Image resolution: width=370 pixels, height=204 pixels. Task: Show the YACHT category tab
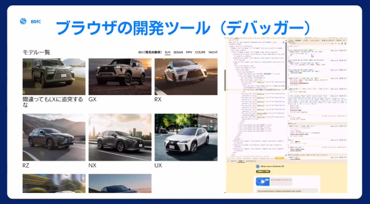pos(213,52)
